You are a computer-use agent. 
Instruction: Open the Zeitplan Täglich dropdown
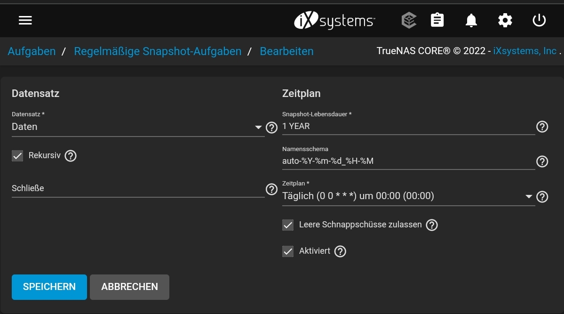click(x=408, y=196)
